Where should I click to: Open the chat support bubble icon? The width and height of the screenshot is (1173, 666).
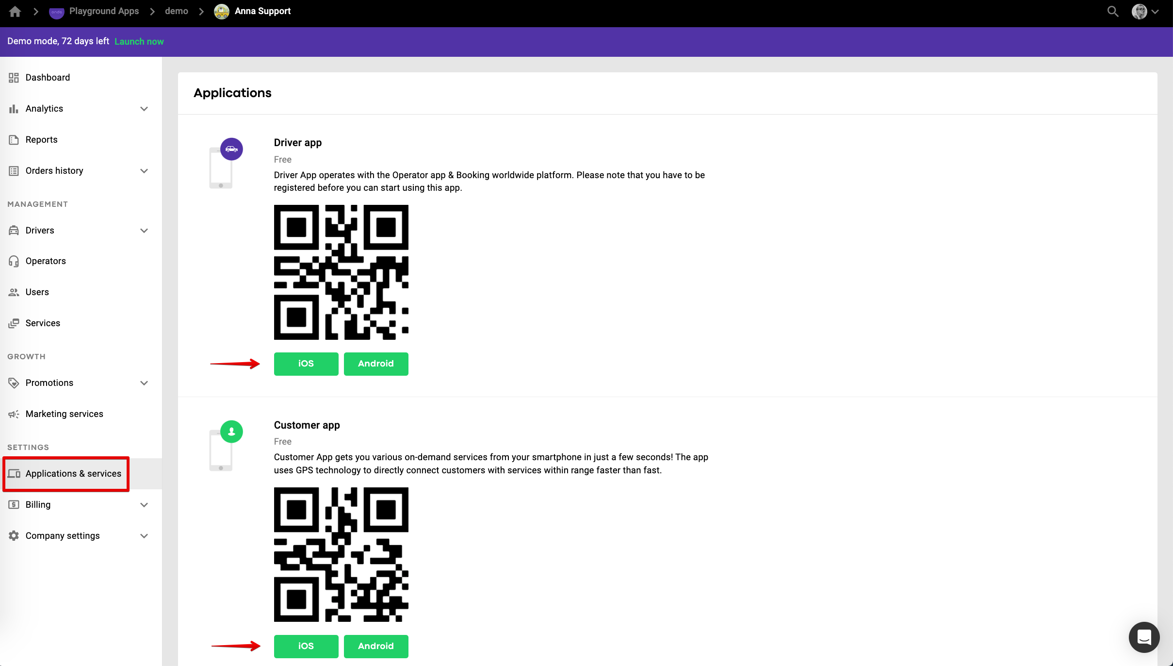1144,637
